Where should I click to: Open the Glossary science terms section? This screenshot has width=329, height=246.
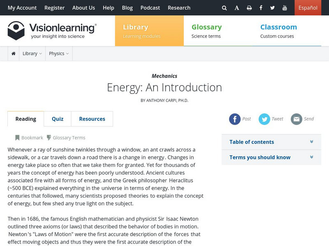coord(206,31)
